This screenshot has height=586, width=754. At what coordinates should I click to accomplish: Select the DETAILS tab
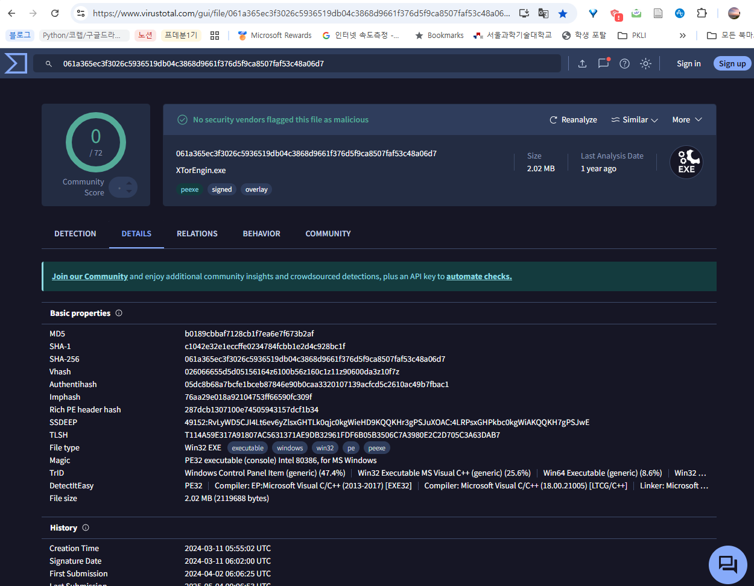point(136,233)
